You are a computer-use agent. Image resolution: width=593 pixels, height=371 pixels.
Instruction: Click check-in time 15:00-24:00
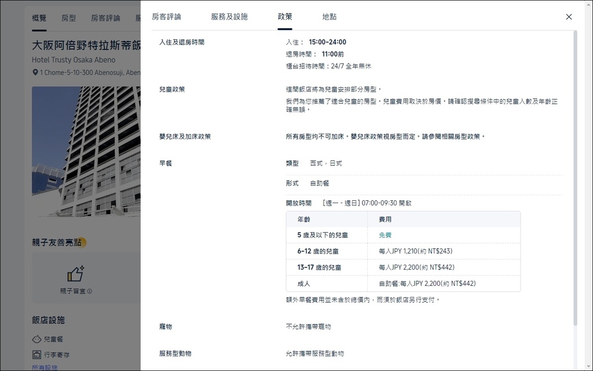point(328,42)
